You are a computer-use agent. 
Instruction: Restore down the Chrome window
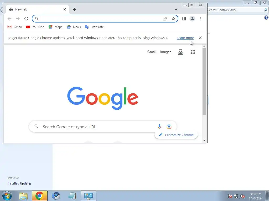pyautogui.click(x=192, y=5)
